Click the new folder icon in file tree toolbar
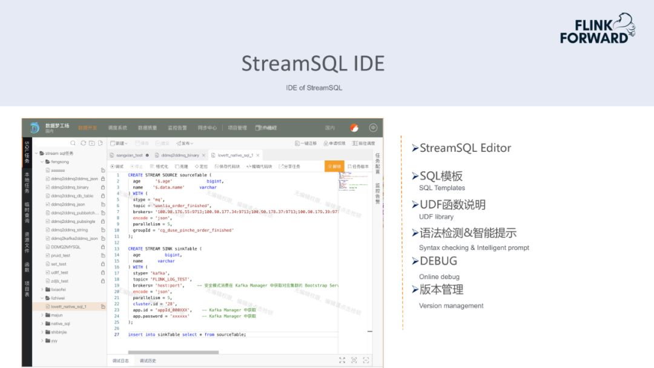The image size is (654, 368). 92,143
